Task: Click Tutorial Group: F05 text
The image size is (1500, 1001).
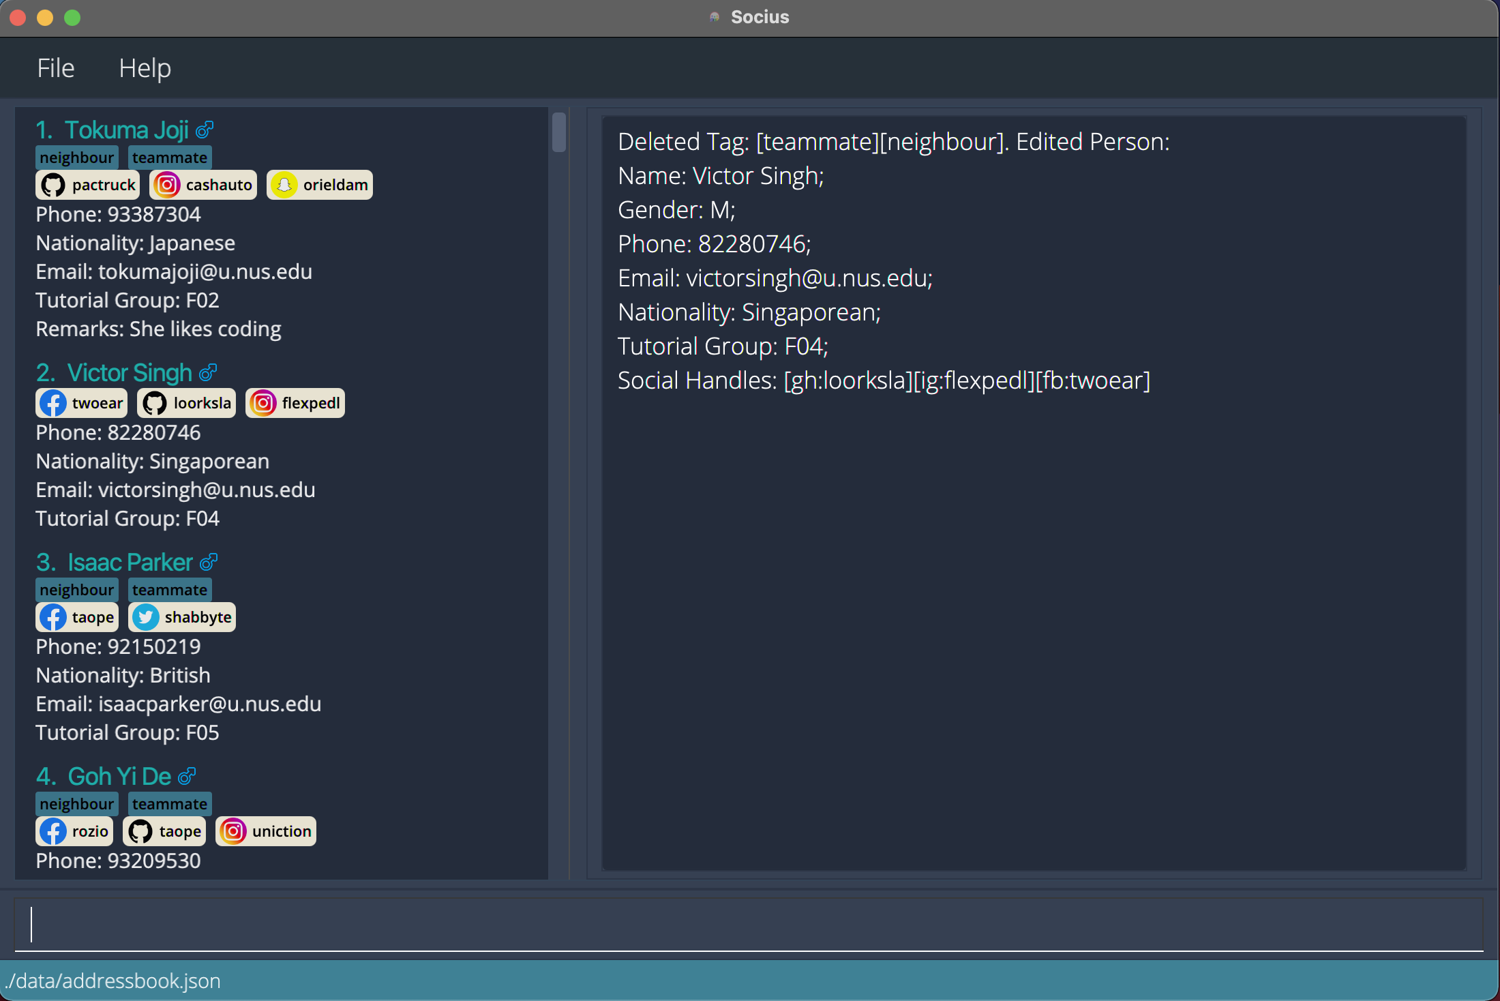Action: (127, 732)
